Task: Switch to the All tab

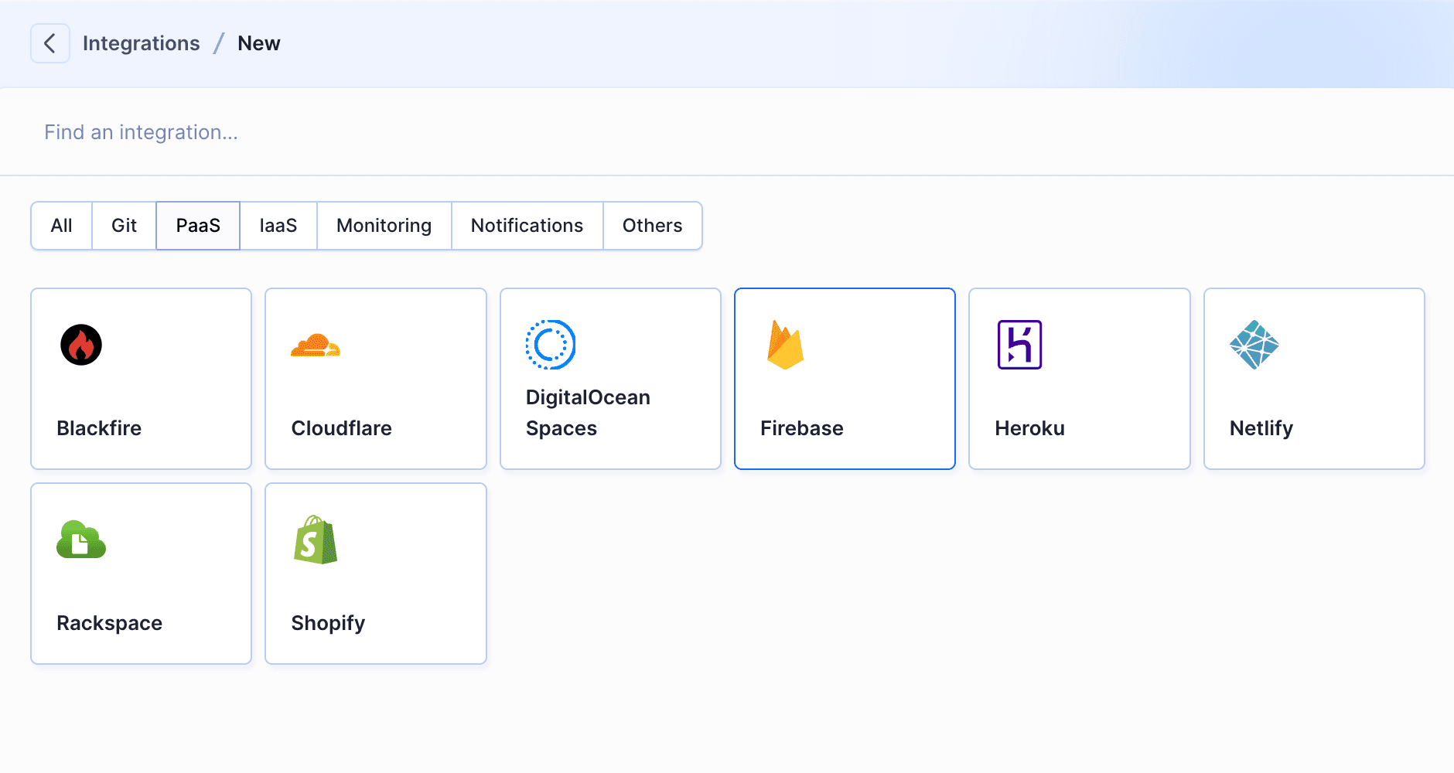Action: click(x=62, y=226)
